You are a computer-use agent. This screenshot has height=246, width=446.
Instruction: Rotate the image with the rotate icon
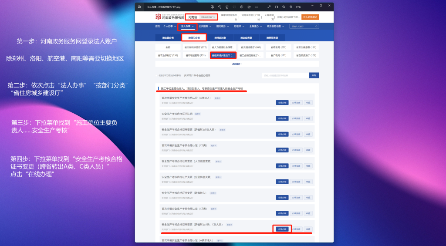tap(220, 7)
